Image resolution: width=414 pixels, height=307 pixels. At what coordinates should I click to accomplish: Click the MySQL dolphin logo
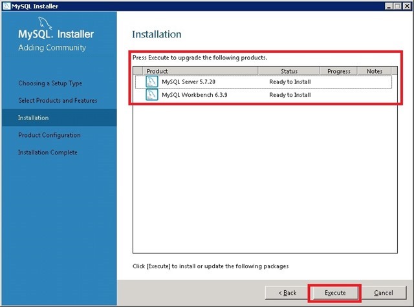[x=45, y=23]
